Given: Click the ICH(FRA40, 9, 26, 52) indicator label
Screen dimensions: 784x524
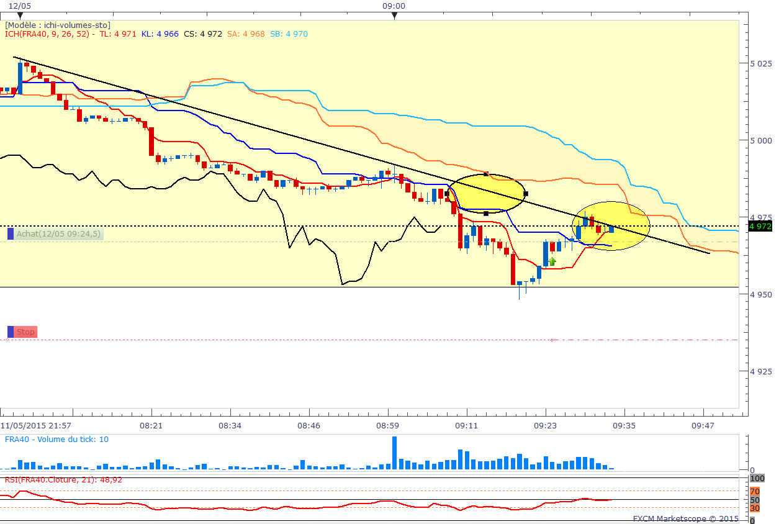Looking at the screenshot, I should click(x=48, y=34).
